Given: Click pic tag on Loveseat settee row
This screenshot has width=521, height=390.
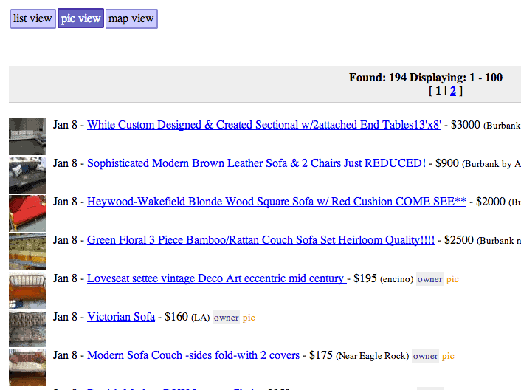Looking at the screenshot, I should (452, 279).
